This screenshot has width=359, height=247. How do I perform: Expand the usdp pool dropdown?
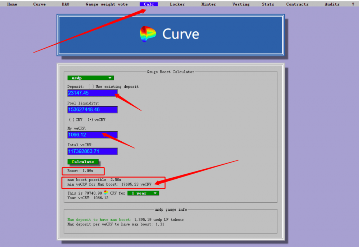tap(91, 78)
